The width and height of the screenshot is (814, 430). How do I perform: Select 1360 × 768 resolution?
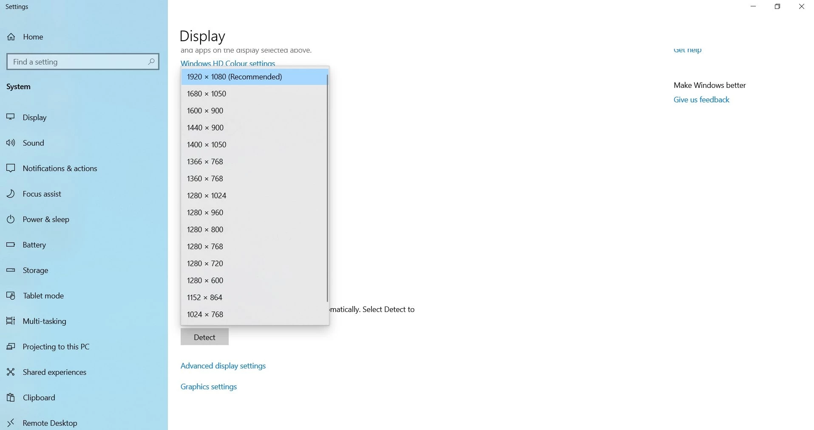(254, 179)
